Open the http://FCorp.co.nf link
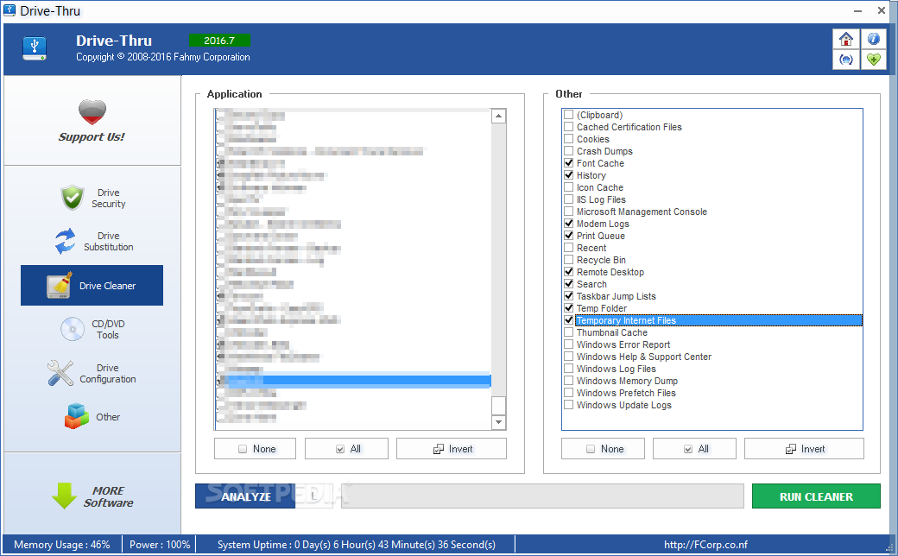 click(705, 545)
